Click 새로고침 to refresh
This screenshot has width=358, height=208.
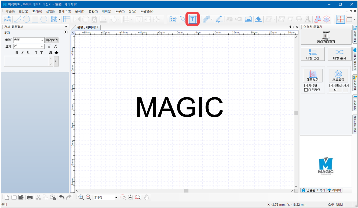(x=338, y=75)
